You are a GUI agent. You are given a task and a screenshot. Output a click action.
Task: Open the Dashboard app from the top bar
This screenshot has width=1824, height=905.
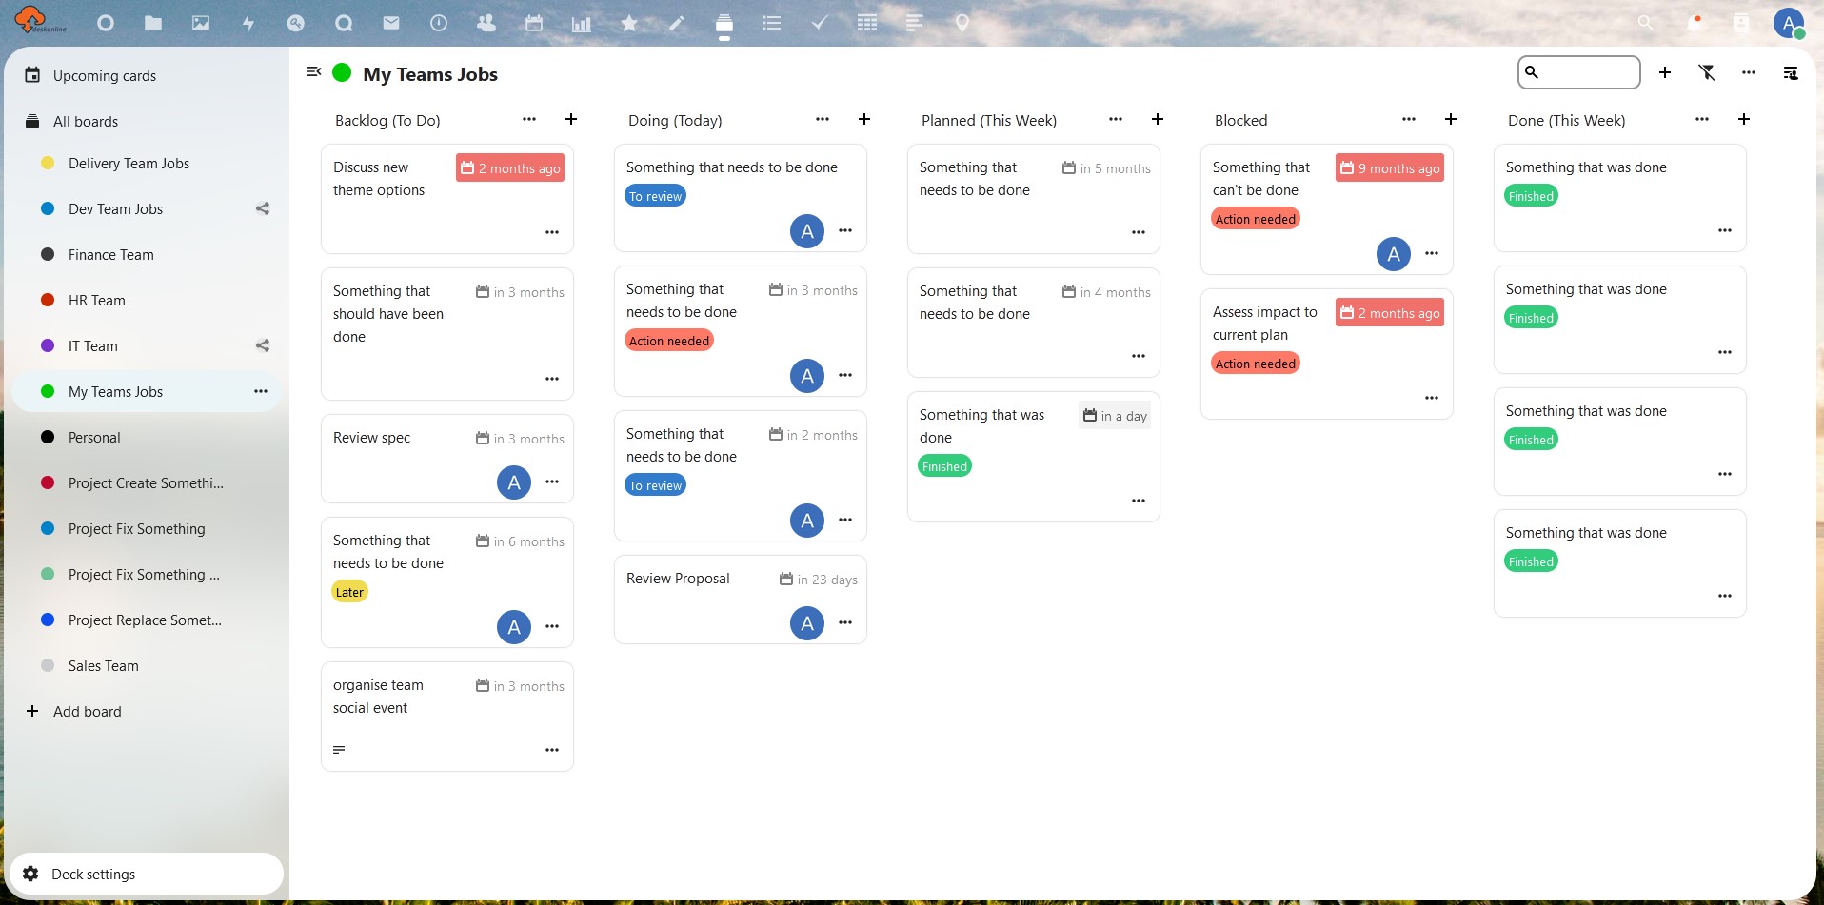pyautogui.click(x=106, y=23)
